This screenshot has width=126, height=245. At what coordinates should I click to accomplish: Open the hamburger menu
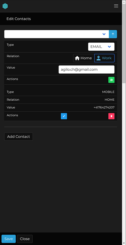(116, 6)
